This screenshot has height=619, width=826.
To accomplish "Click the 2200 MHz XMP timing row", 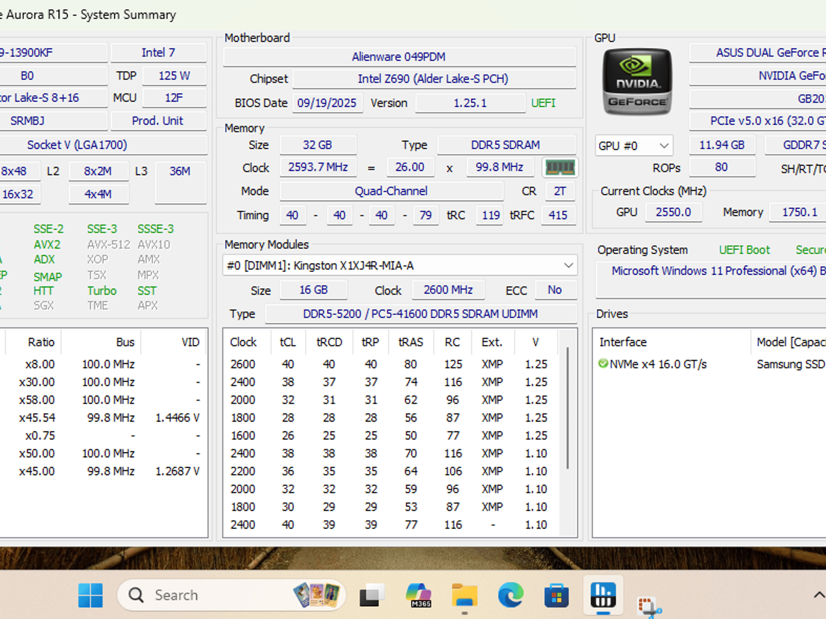I will point(391,471).
